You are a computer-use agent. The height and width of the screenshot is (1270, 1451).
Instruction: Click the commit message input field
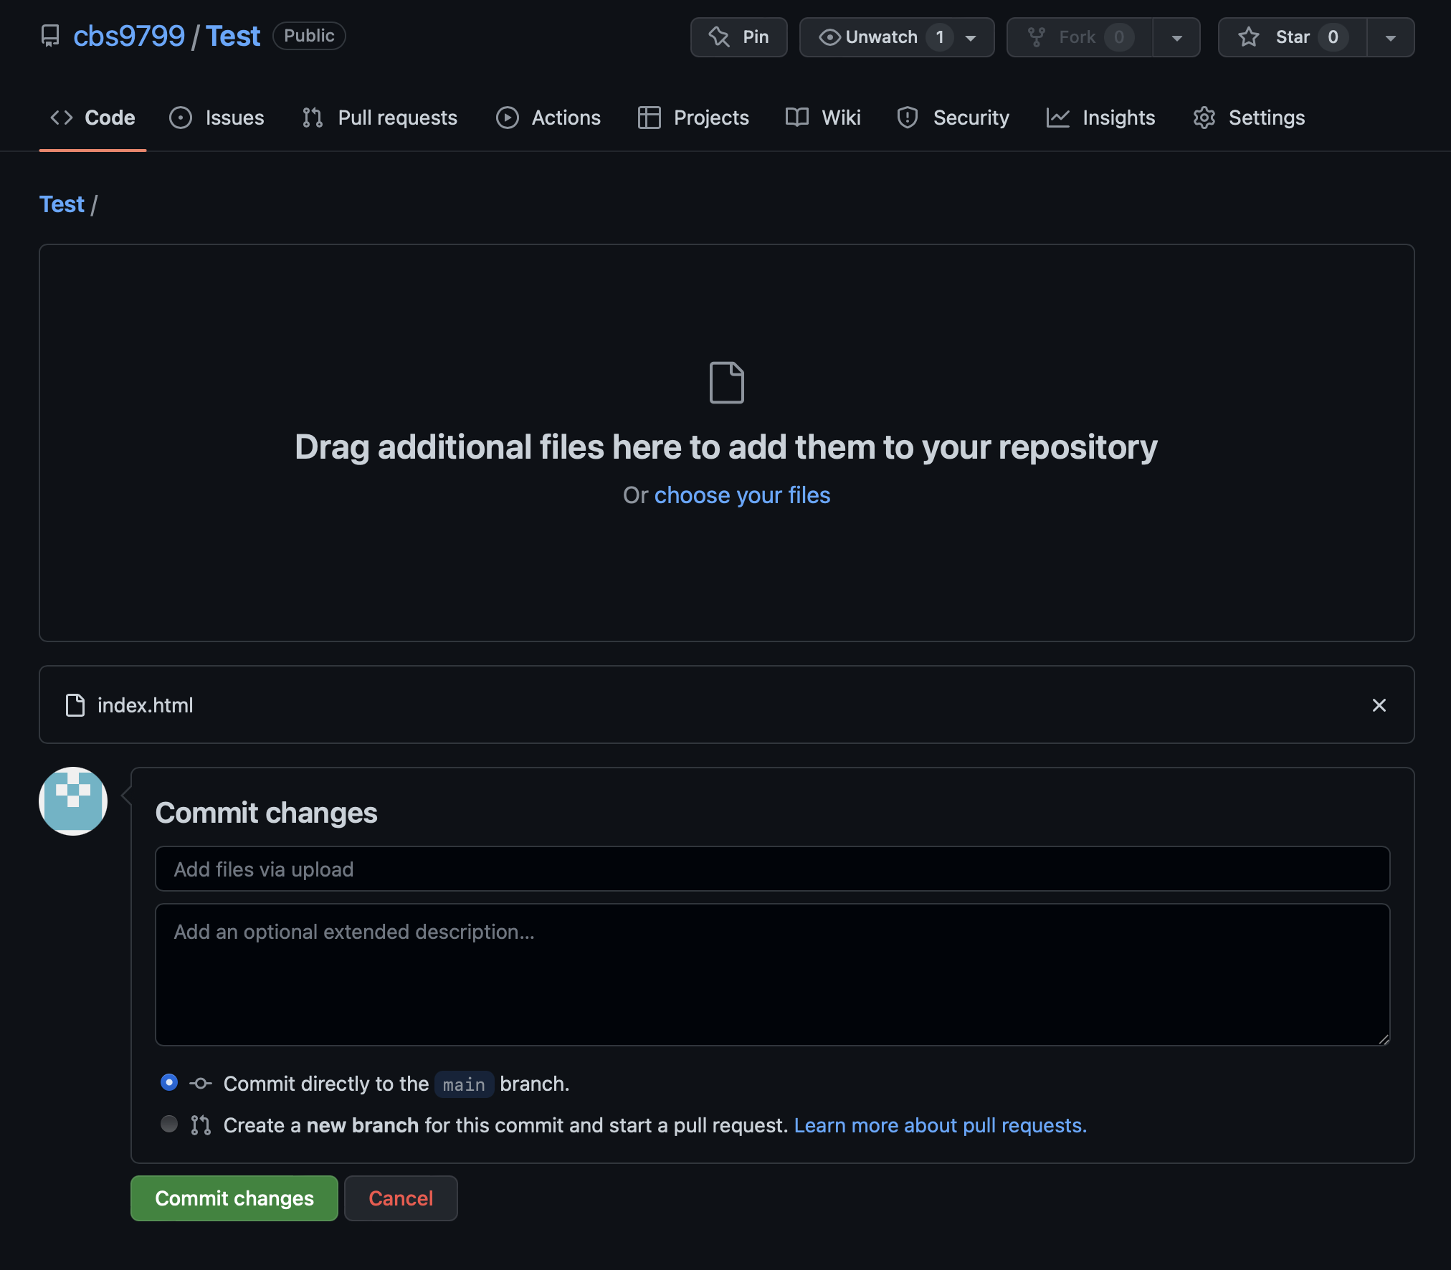[772, 869]
